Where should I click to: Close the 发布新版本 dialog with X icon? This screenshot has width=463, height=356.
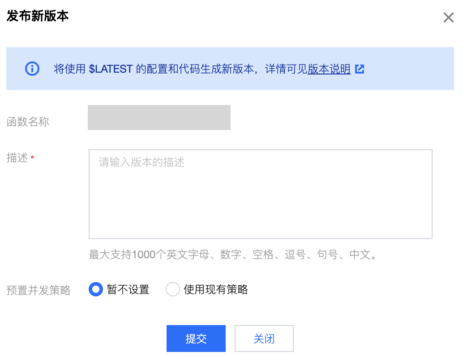(448, 17)
